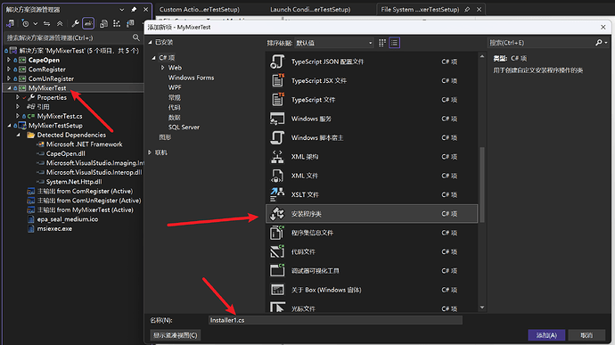Choose the Windows 服务 item icon
615x345 pixels.
[x=277, y=119]
